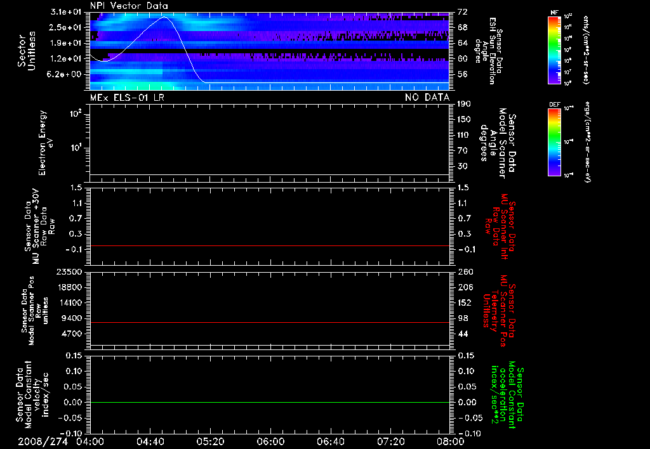Click the 06:40 time axis label

click(x=330, y=441)
